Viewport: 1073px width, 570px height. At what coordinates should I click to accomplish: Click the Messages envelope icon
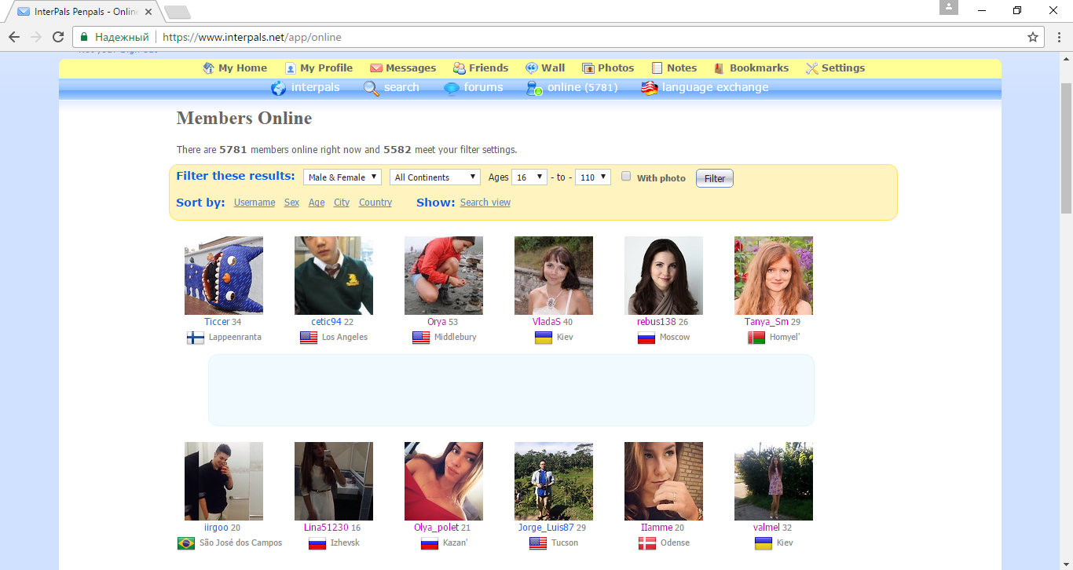(x=376, y=68)
